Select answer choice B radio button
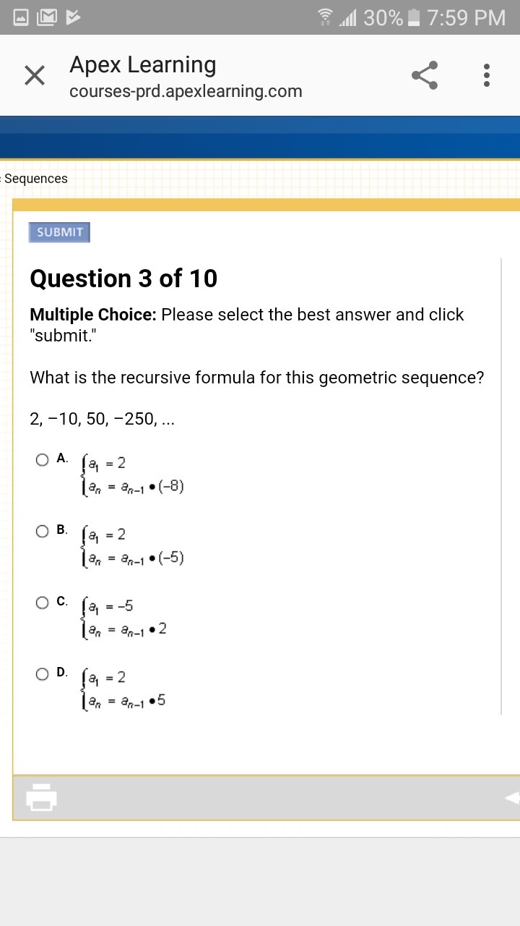The width and height of the screenshot is (520, 926). (43, 531)
